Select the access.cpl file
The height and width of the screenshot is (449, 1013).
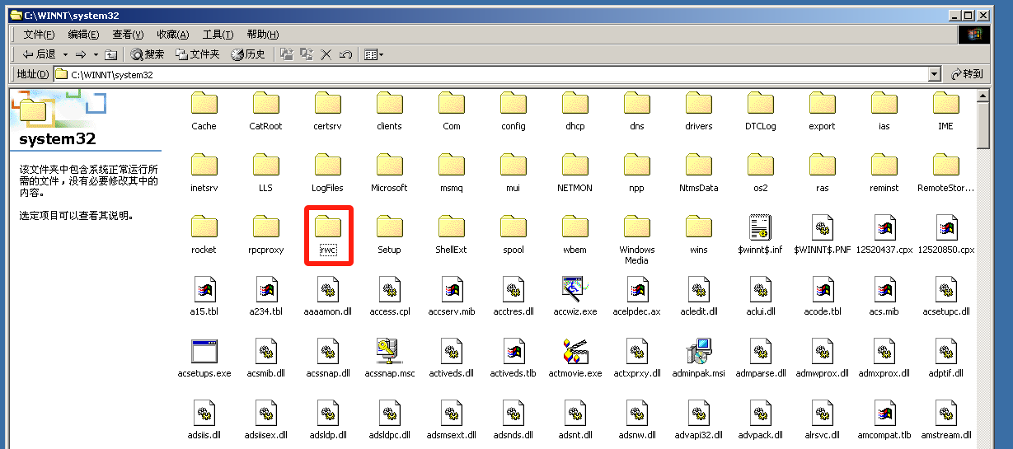click(389, 297)
